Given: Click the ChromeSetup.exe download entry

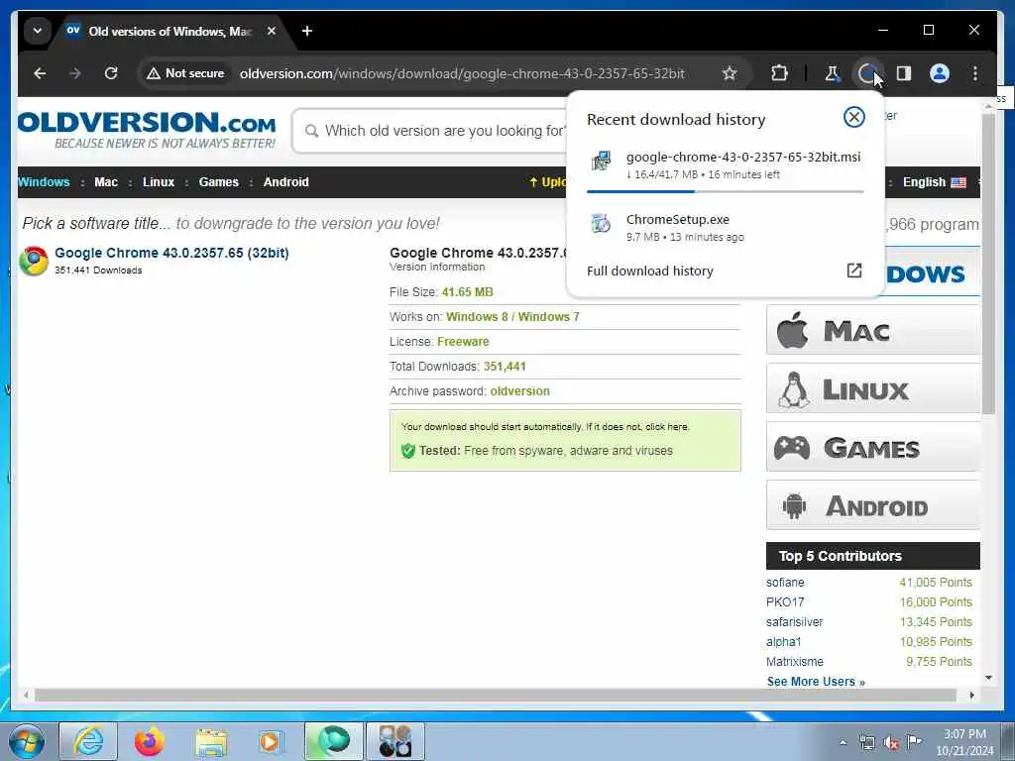Looking at the screenshot, I should tap(725, 227).
